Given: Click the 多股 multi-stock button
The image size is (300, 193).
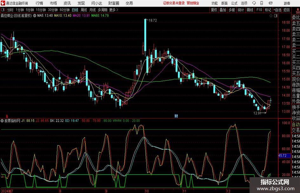Looking at the screenshot, I should (x=232, y=10).
